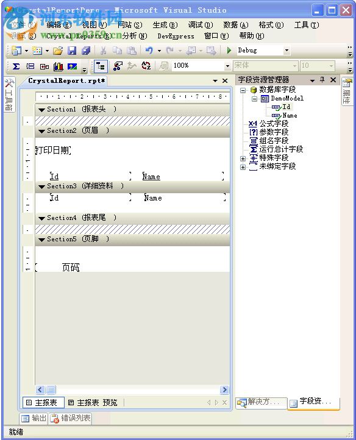The image size is (356, 440).
Task: Select the 组名字段 tree item
Action: [x=274, y=141]
